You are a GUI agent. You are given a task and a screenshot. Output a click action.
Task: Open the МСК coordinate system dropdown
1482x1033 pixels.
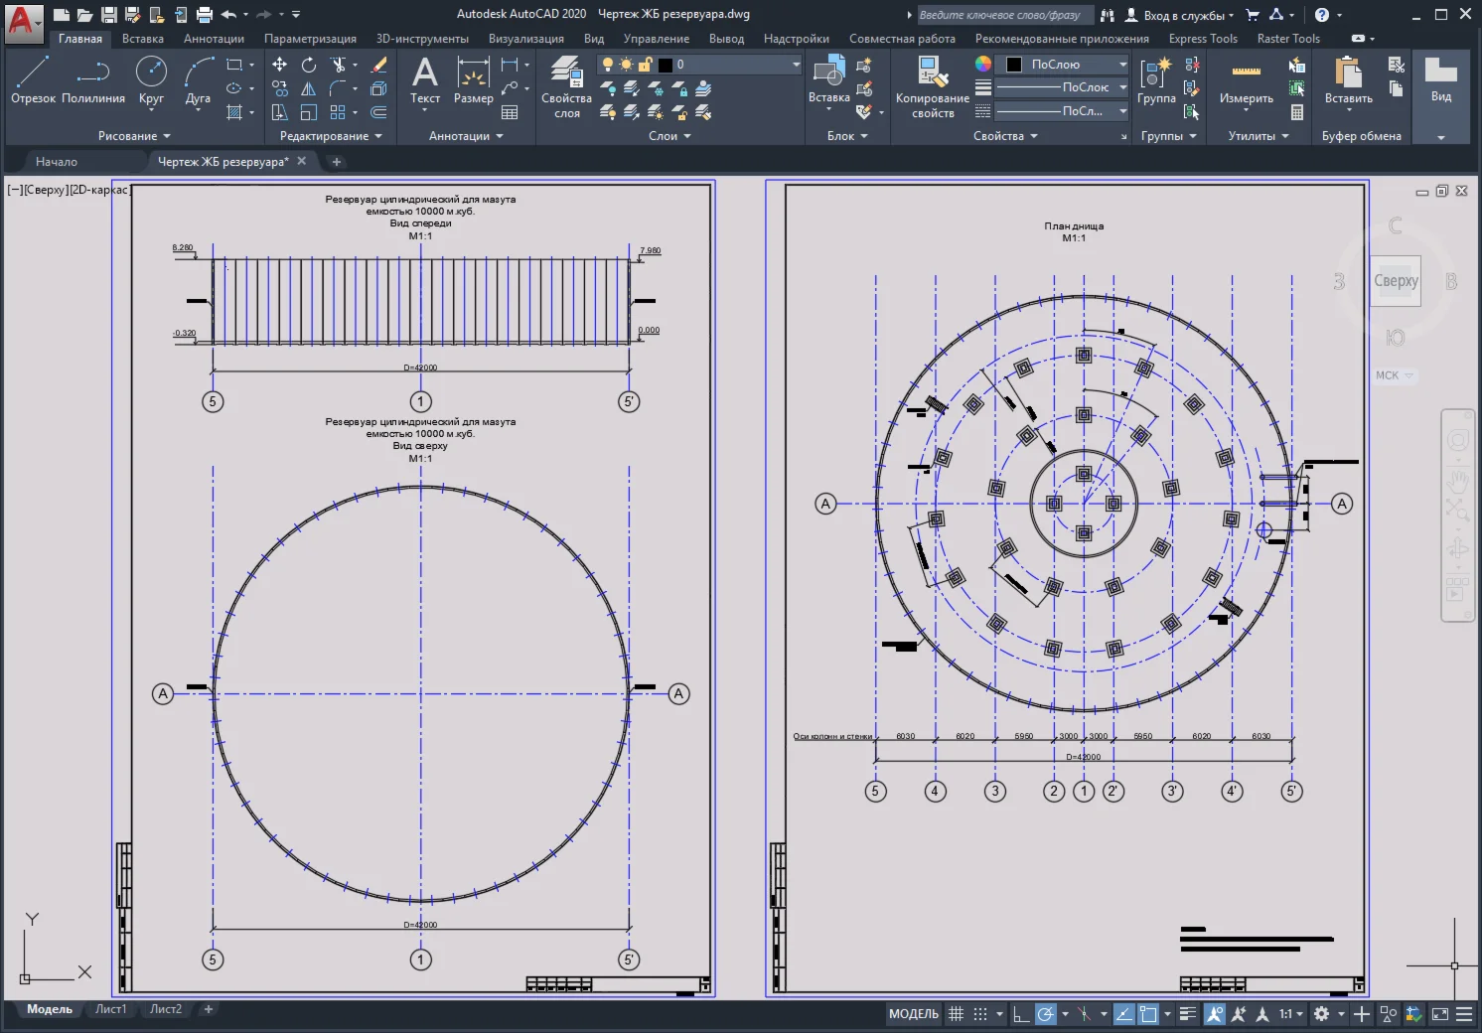click(1394, 375)
